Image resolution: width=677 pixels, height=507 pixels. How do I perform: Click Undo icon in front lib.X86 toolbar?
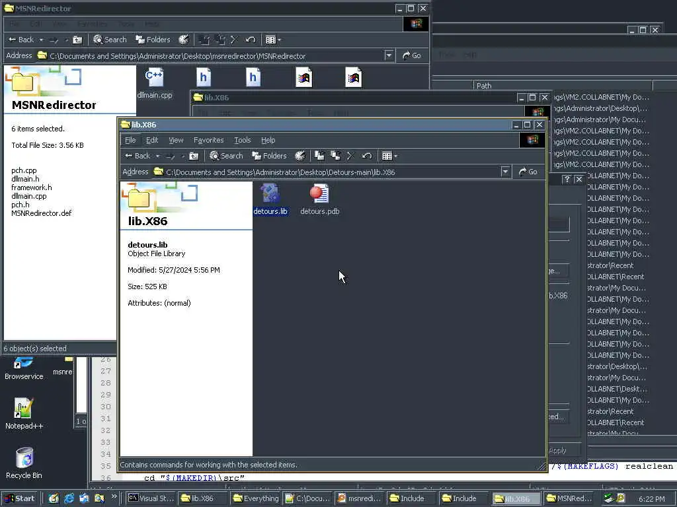(367, 156)
